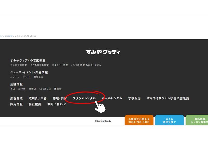Open パソコン教室 わかるとできる link
Screen dimensions: 208x156
[x=86, y=65]
